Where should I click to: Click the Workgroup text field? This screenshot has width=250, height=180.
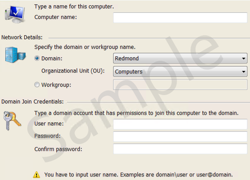pyautogui.click(x=180, y=84)
